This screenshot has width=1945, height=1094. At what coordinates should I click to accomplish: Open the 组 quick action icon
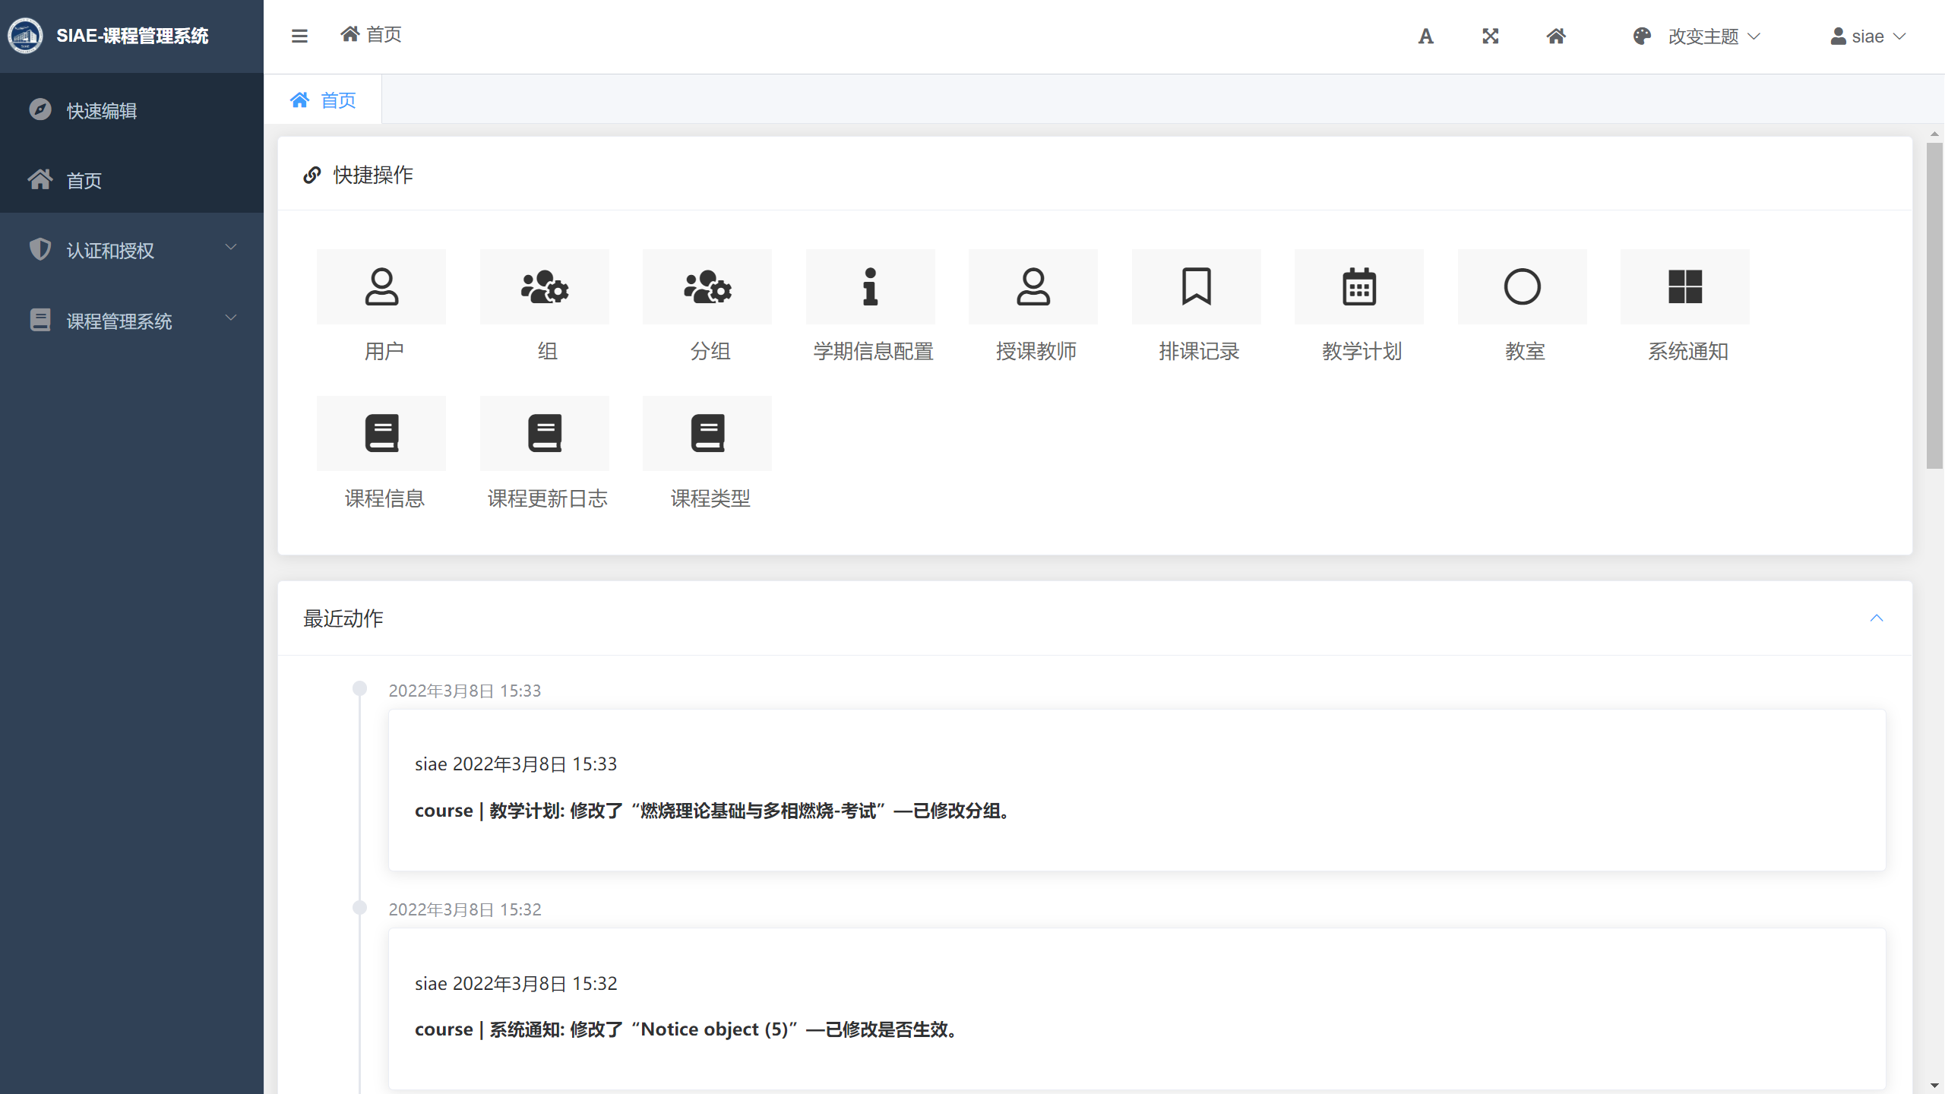tap(545, 286)
